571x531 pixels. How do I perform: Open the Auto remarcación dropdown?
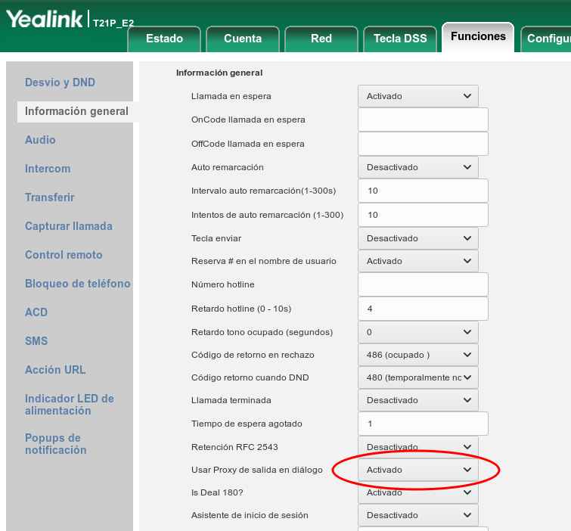[417, 167]
